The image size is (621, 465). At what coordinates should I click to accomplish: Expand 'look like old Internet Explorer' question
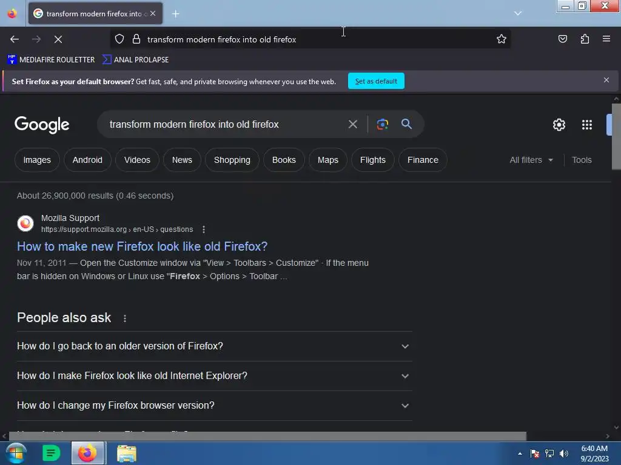tap(215, 375)
